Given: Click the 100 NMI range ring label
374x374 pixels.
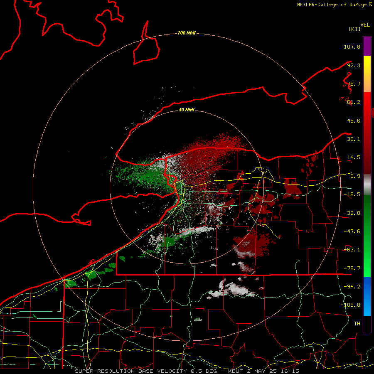Looking at the screenshot, I should click(x=187, y=33).
